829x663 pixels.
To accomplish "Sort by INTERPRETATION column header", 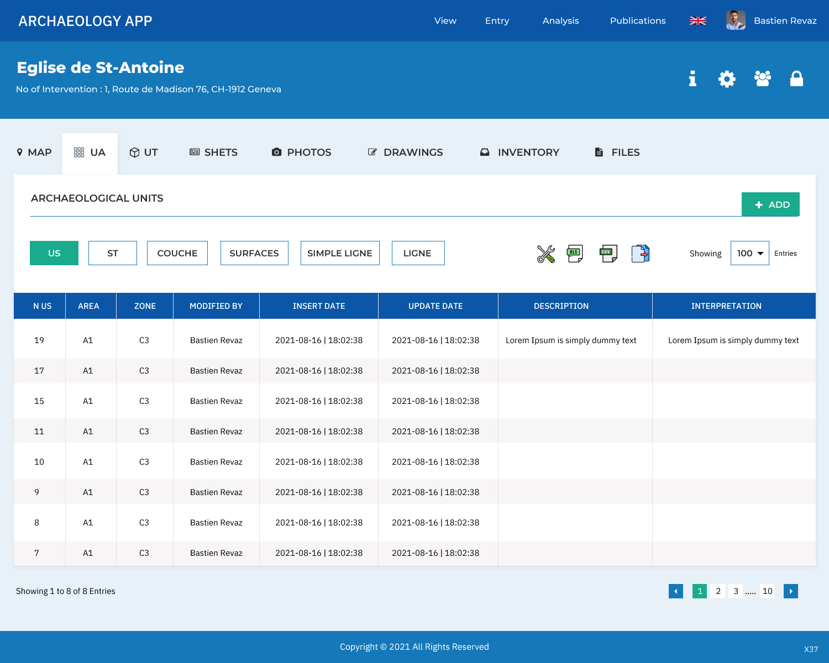I will pos(734,306).
